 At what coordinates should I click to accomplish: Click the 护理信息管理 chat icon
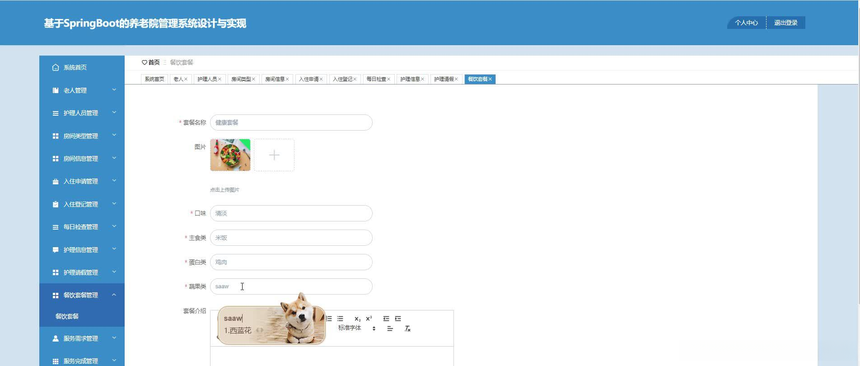pos(56,250)
